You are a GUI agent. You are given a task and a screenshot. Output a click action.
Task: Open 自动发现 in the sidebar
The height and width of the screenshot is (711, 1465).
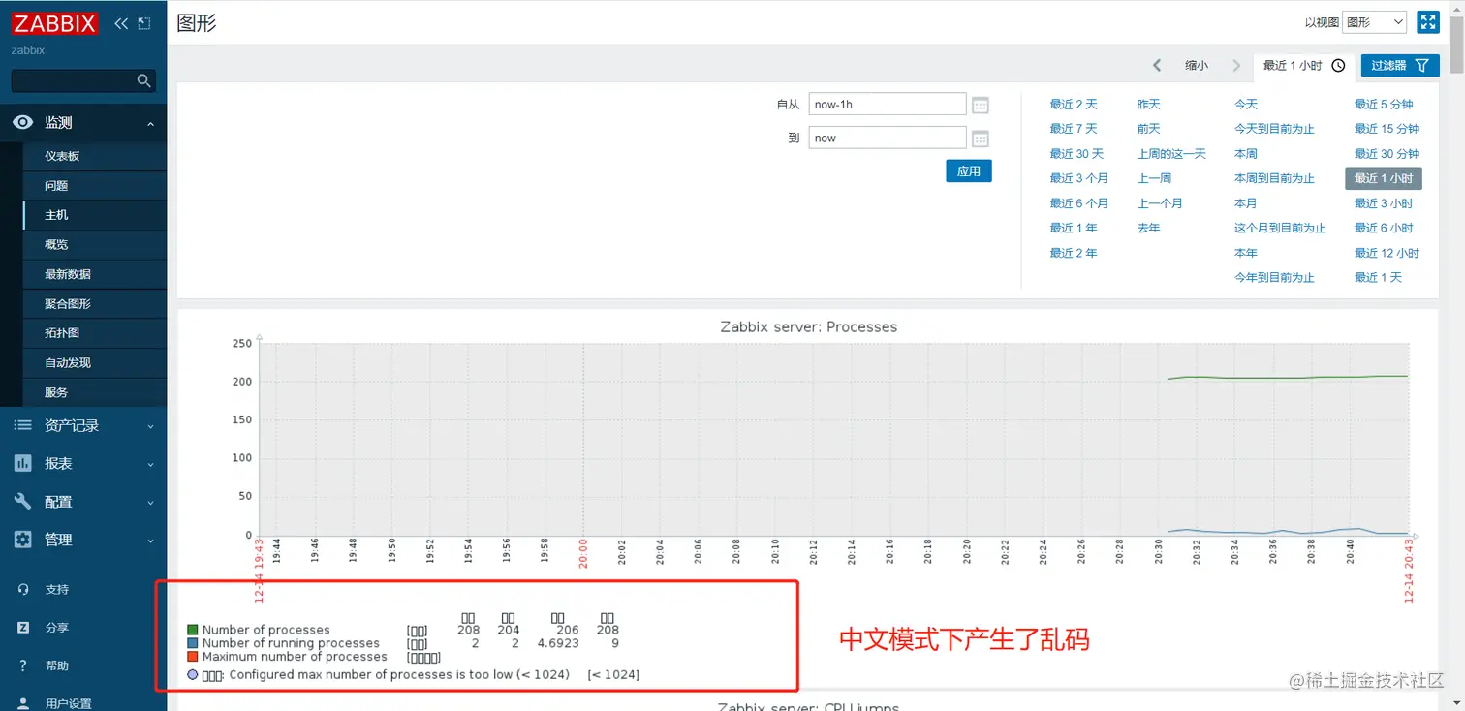[68, 363]
